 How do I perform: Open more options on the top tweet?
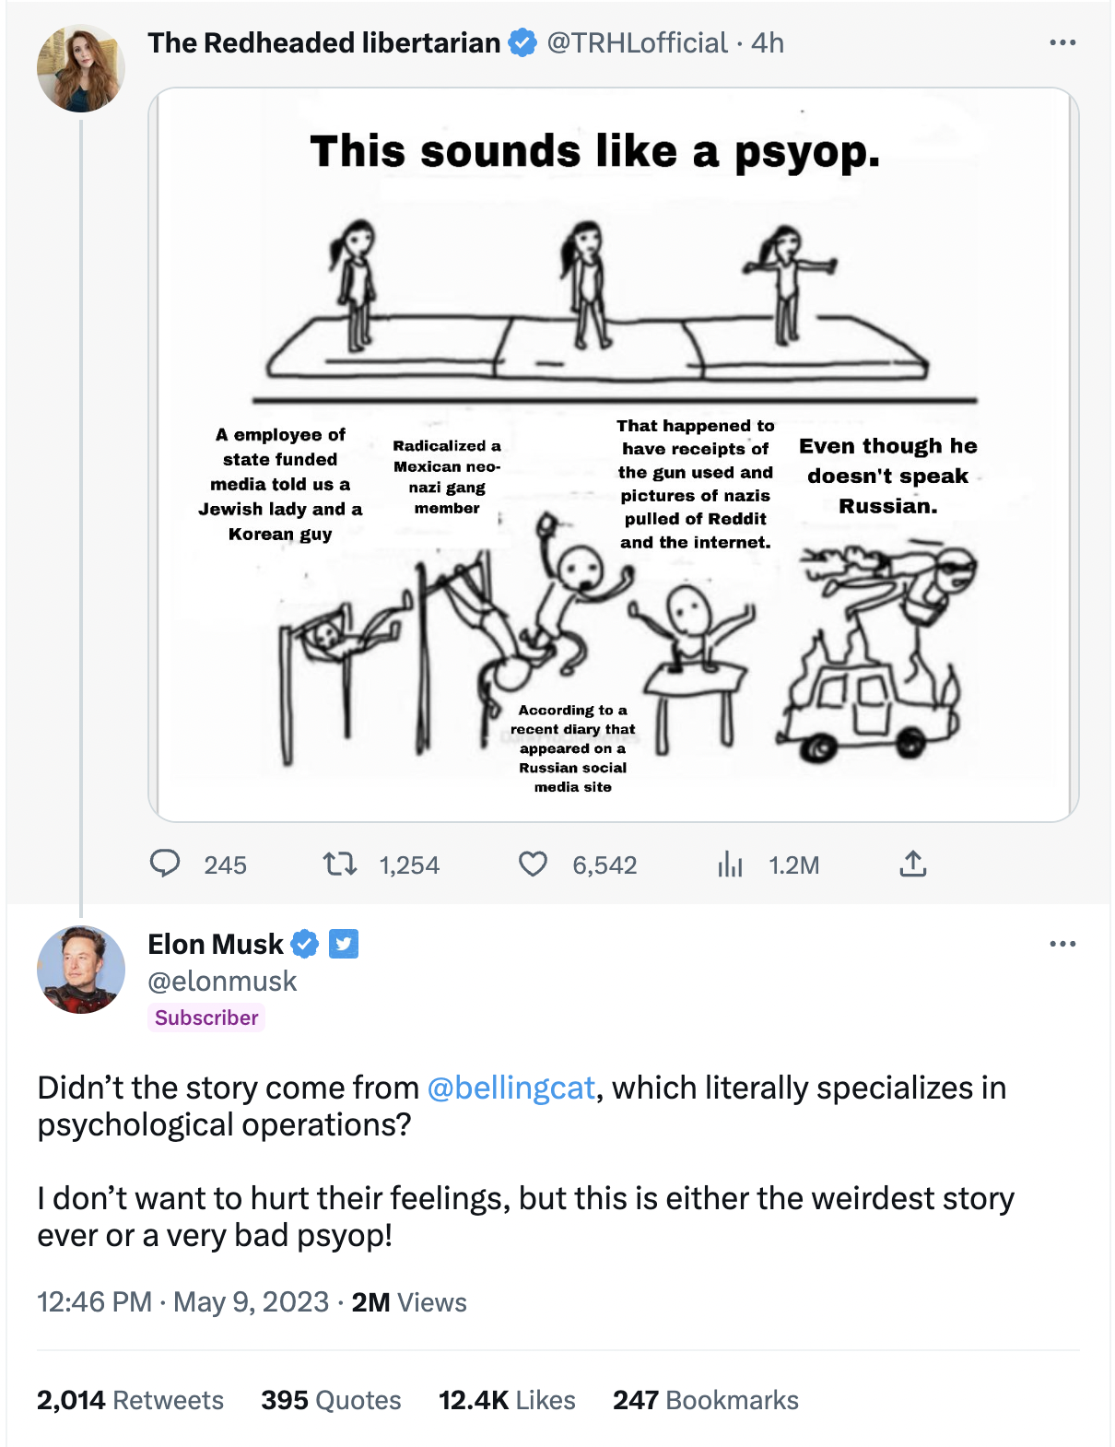(1061, 41)
